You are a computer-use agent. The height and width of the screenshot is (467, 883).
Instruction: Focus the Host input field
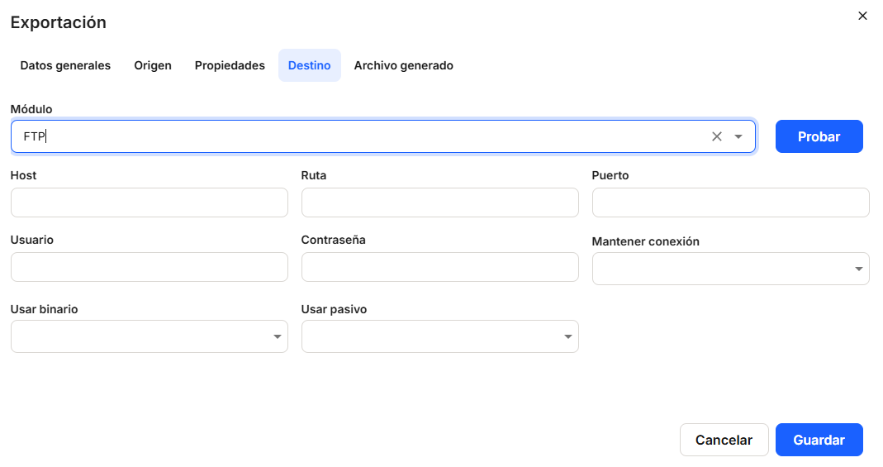[x=149, y=203]
